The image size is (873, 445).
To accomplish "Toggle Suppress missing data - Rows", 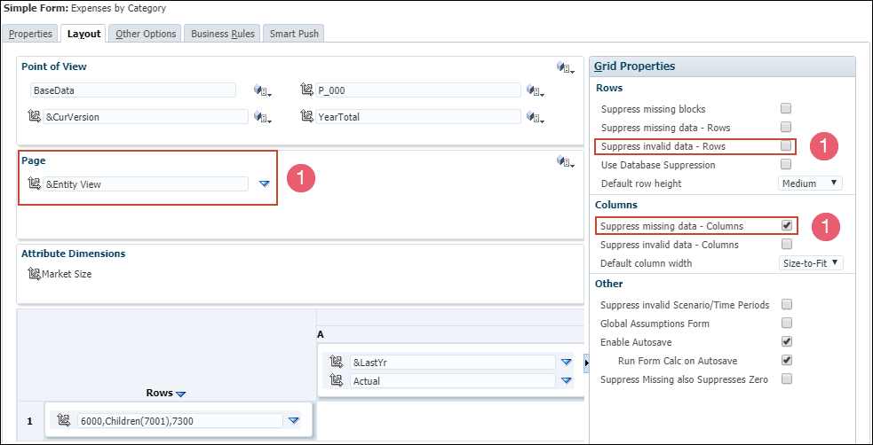I will (786, 128).
